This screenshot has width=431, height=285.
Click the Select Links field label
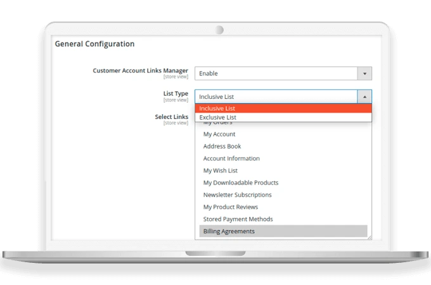pyautogui.click(x=171, y=117)
